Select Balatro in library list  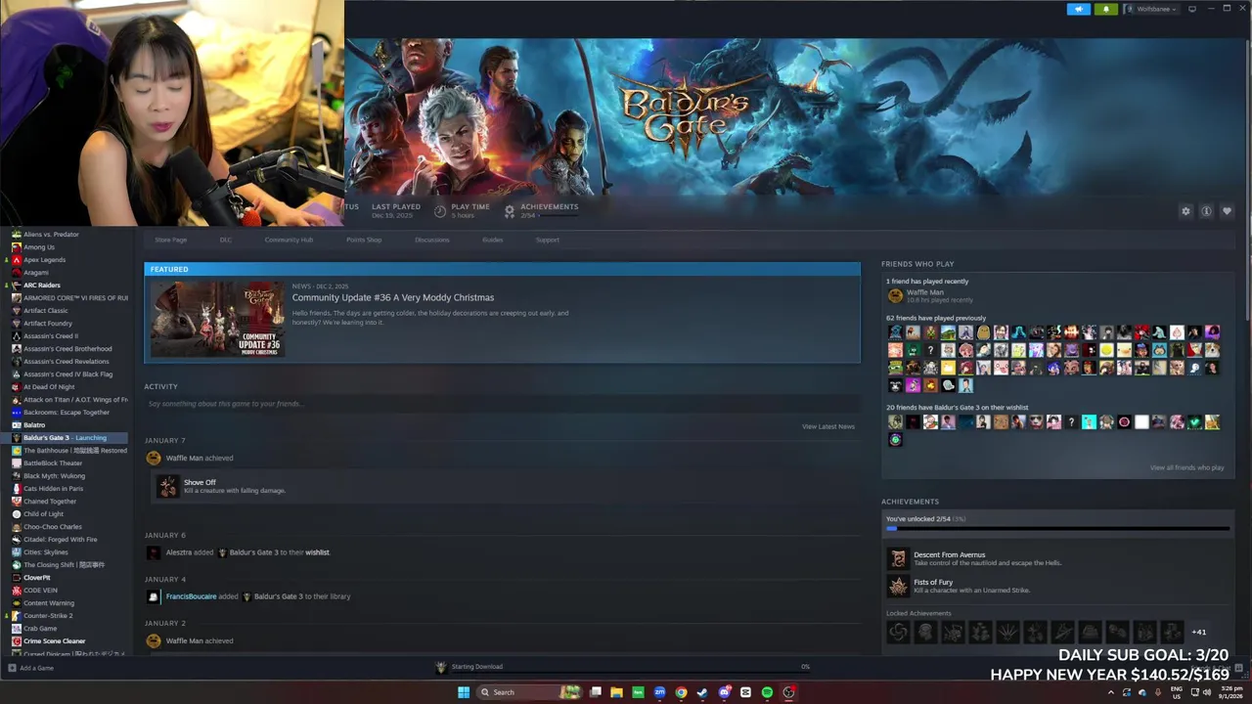pyautogui.click(x=34, y=425)
